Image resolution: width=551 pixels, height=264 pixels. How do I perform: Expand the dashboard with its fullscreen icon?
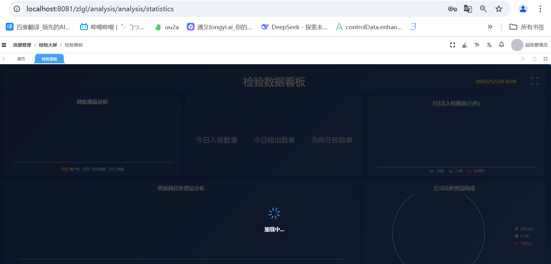[534, 81]
